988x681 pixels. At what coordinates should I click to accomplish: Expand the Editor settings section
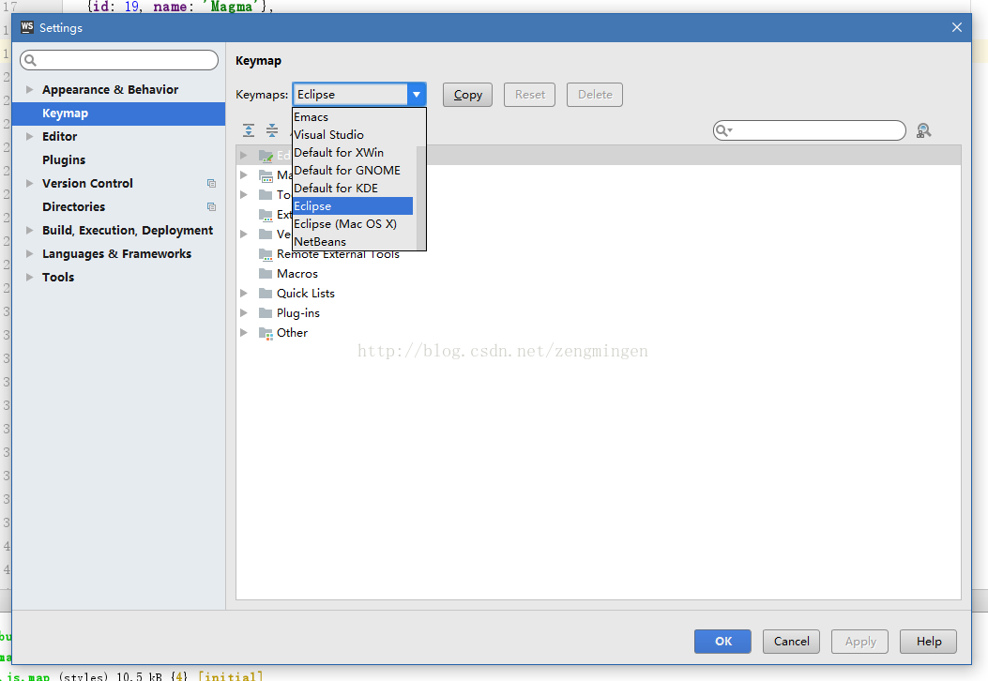pyautogui.click(x=29, y=136)
